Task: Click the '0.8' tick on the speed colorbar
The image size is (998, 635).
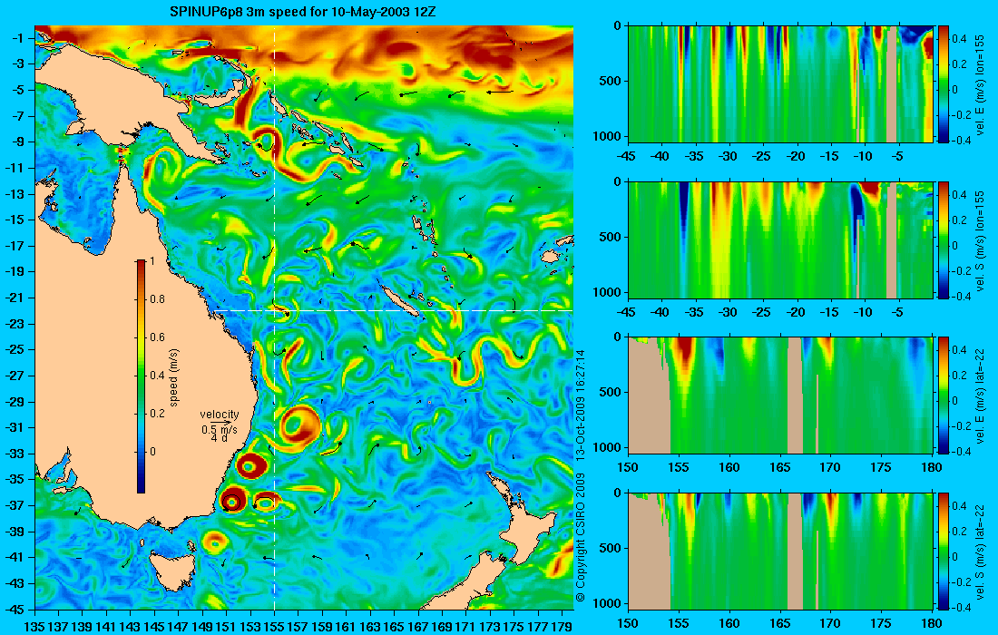Action: [x=157, y=299]
